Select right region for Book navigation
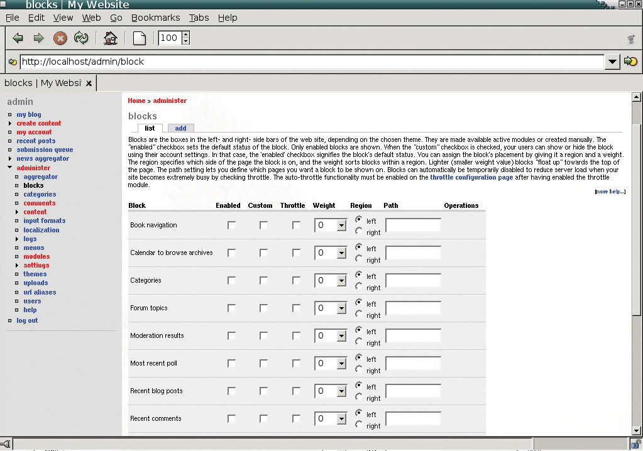The height and width of the screenshot is (451, 643). [359, 231]
